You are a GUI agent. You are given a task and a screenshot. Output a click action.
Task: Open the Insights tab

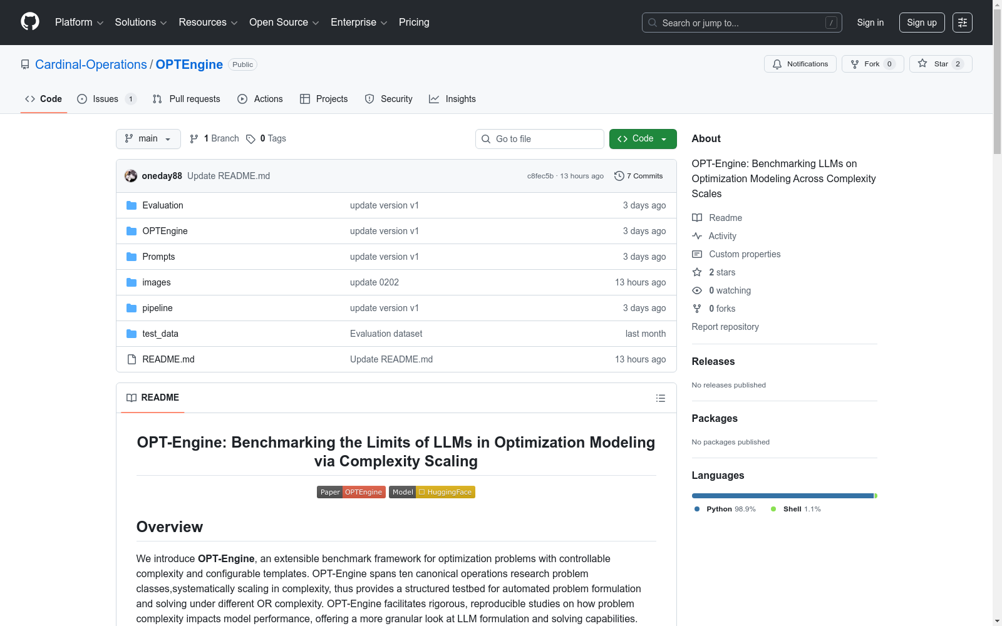pos(453,99)
